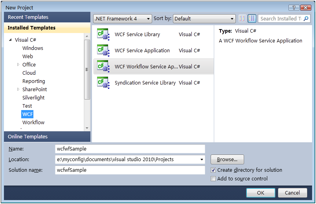Select the Cloud template category
The width and height of the screenshot is (316, 204).
click(x=29, y=73)
